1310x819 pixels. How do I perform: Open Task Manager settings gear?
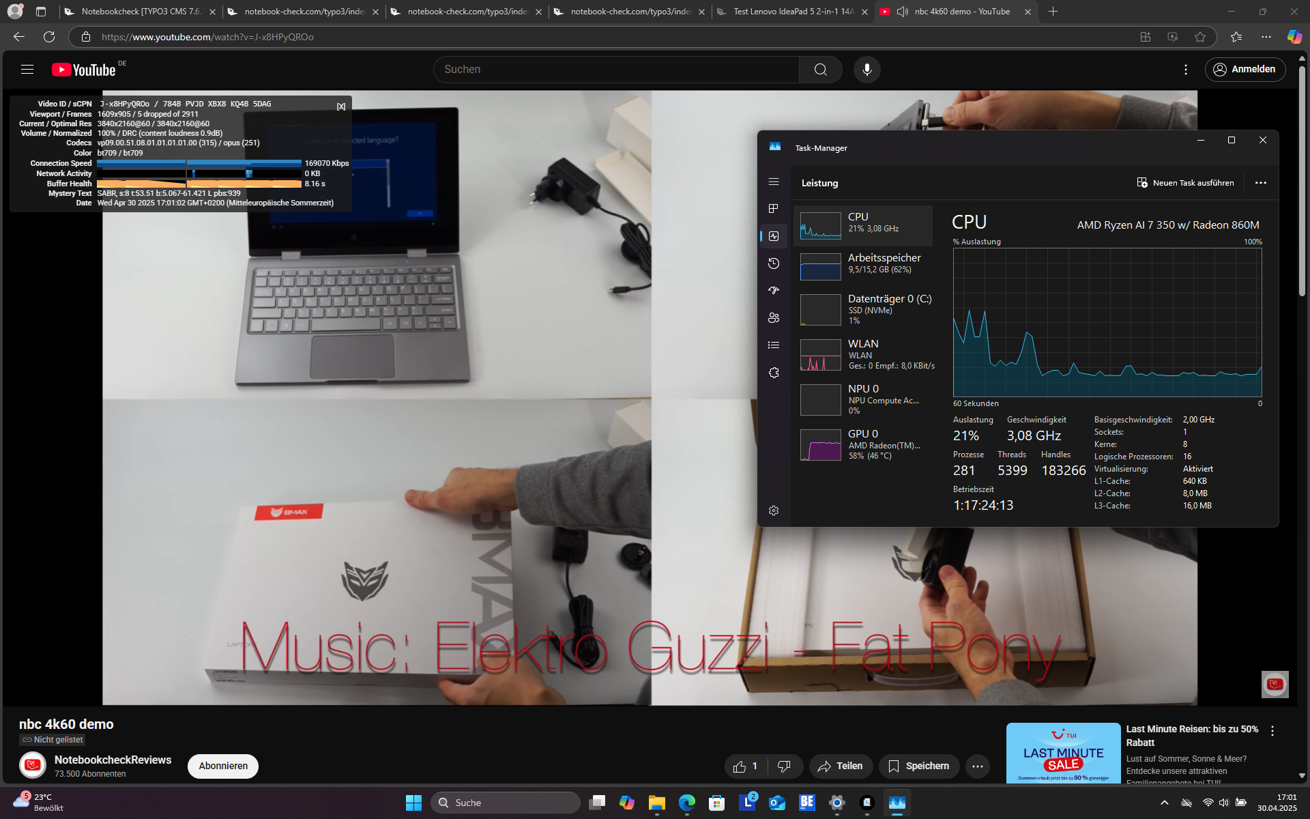tap(774, 511)
